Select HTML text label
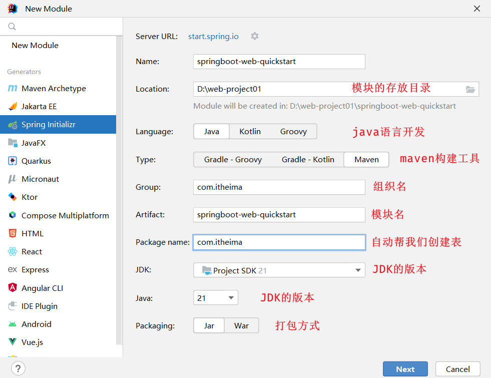The height and width of the screenshot is (378, 491). 33,234
